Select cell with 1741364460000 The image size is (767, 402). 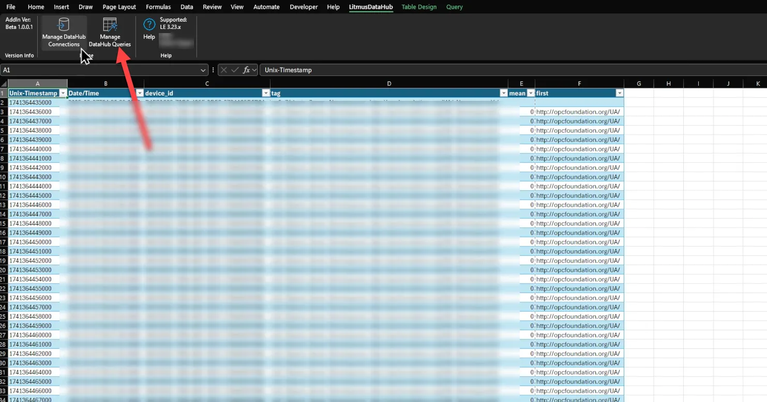click(x=38, y=335)
